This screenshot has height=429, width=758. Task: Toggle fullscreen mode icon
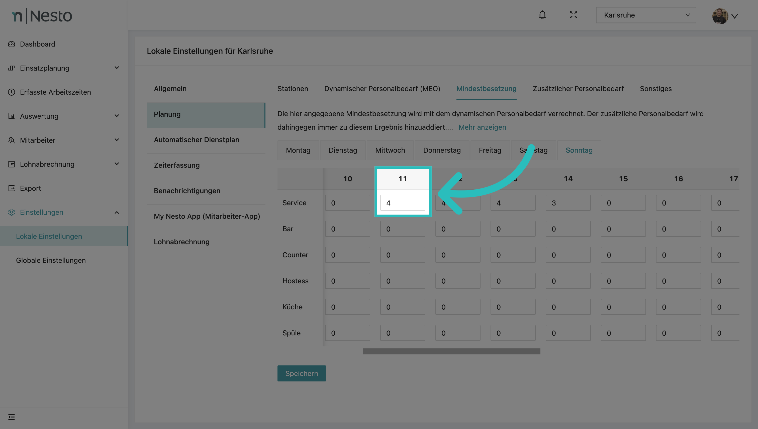[573, 15]
